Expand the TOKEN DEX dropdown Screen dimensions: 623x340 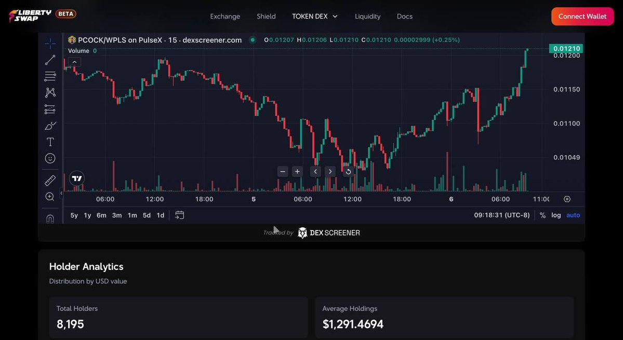[x=315, y=16]
